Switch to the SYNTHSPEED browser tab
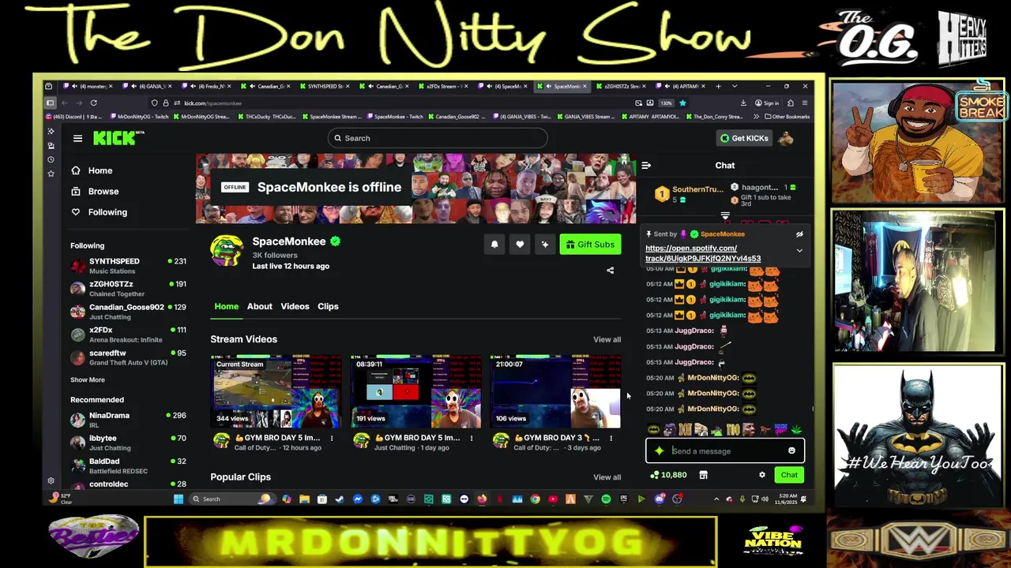This screenshot has width=1011, height=568. [324, 86]
